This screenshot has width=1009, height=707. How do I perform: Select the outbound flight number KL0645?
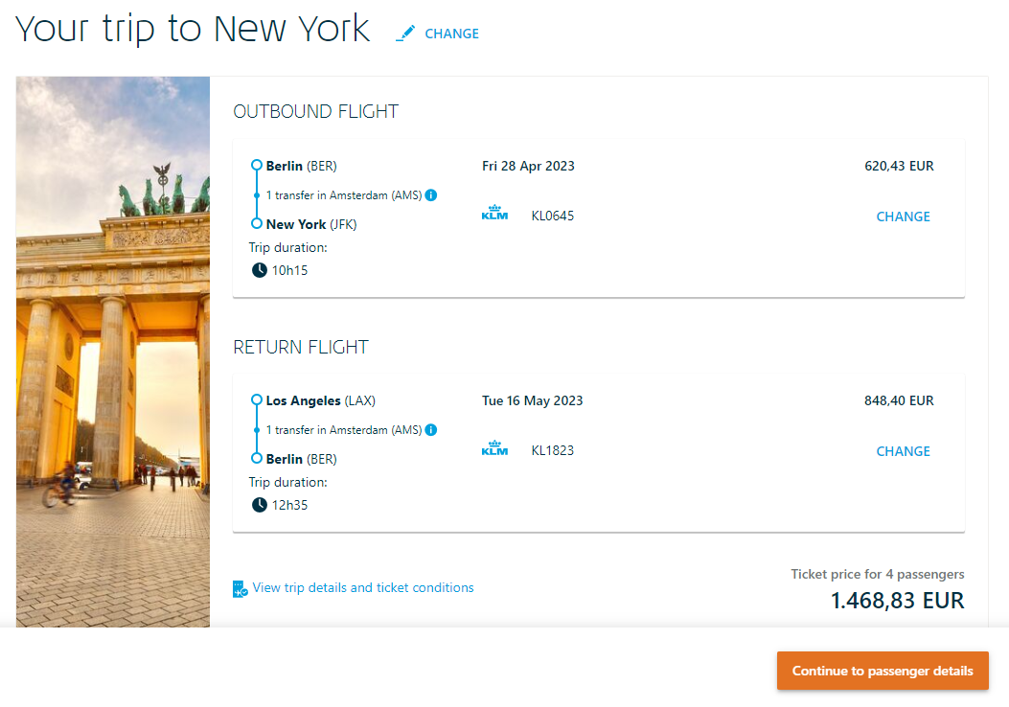(552, 217)
